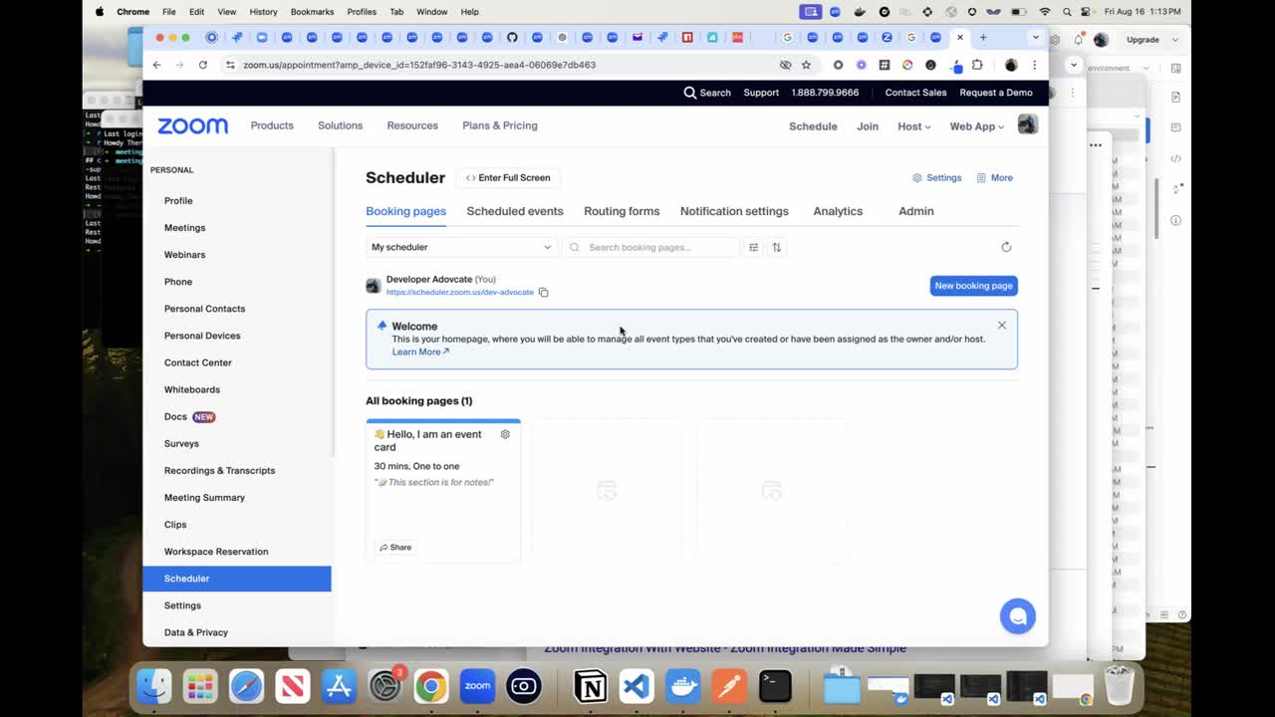The image size is (1275, 717).
Task: Open Visual Studio Code from the Dock
Action: 637,686
